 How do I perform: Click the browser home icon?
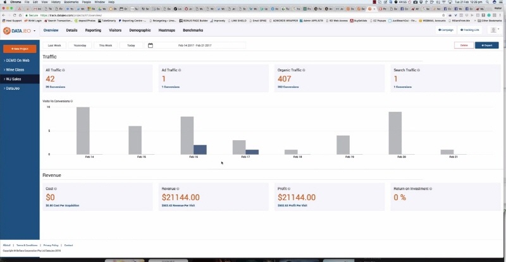20,15
